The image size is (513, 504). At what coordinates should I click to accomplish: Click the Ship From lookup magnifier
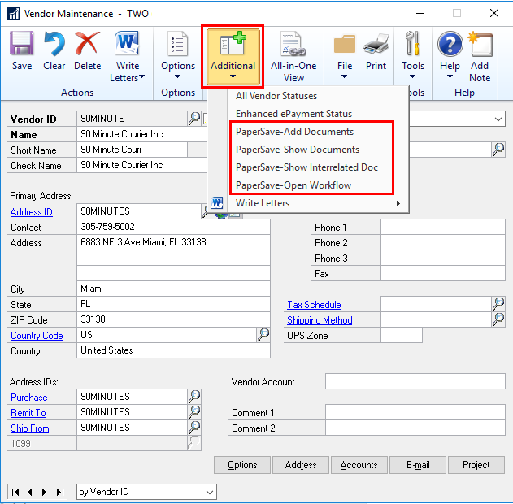click(194, 427)
